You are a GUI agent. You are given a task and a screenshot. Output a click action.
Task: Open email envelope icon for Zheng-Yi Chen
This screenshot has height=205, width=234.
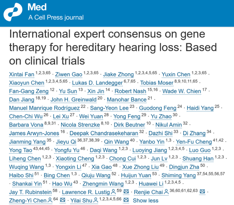[62, 200]
